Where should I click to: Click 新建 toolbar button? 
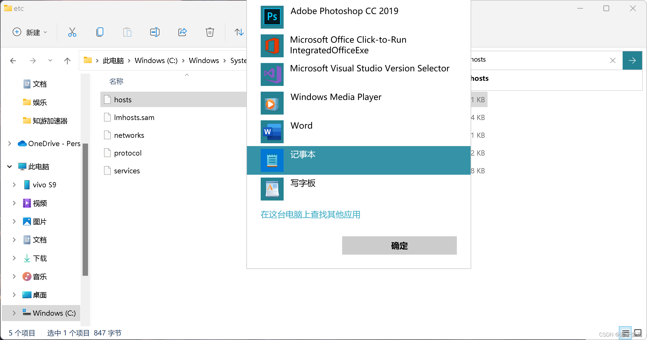tap(30, 32)
